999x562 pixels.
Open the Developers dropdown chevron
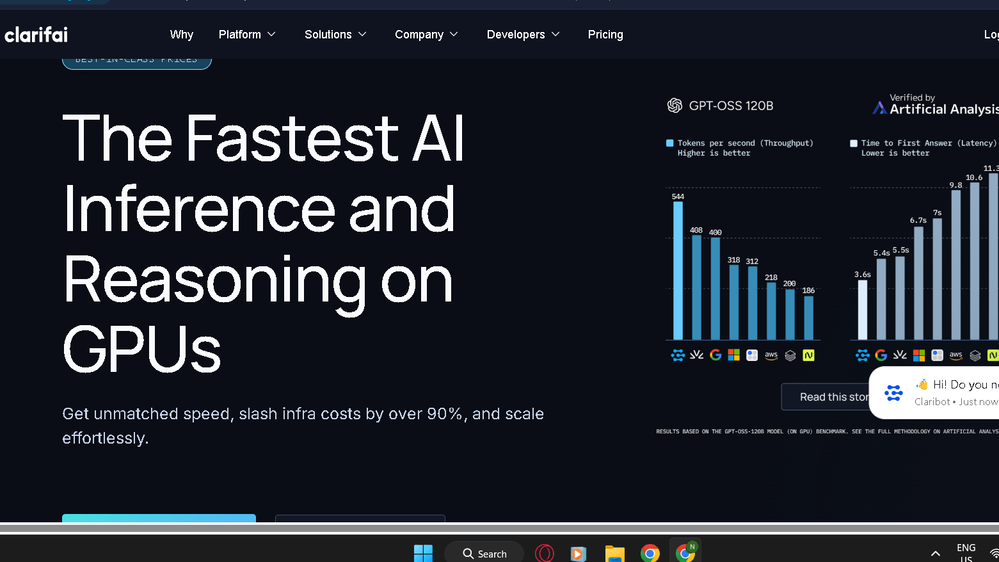(x=555, y=35)
